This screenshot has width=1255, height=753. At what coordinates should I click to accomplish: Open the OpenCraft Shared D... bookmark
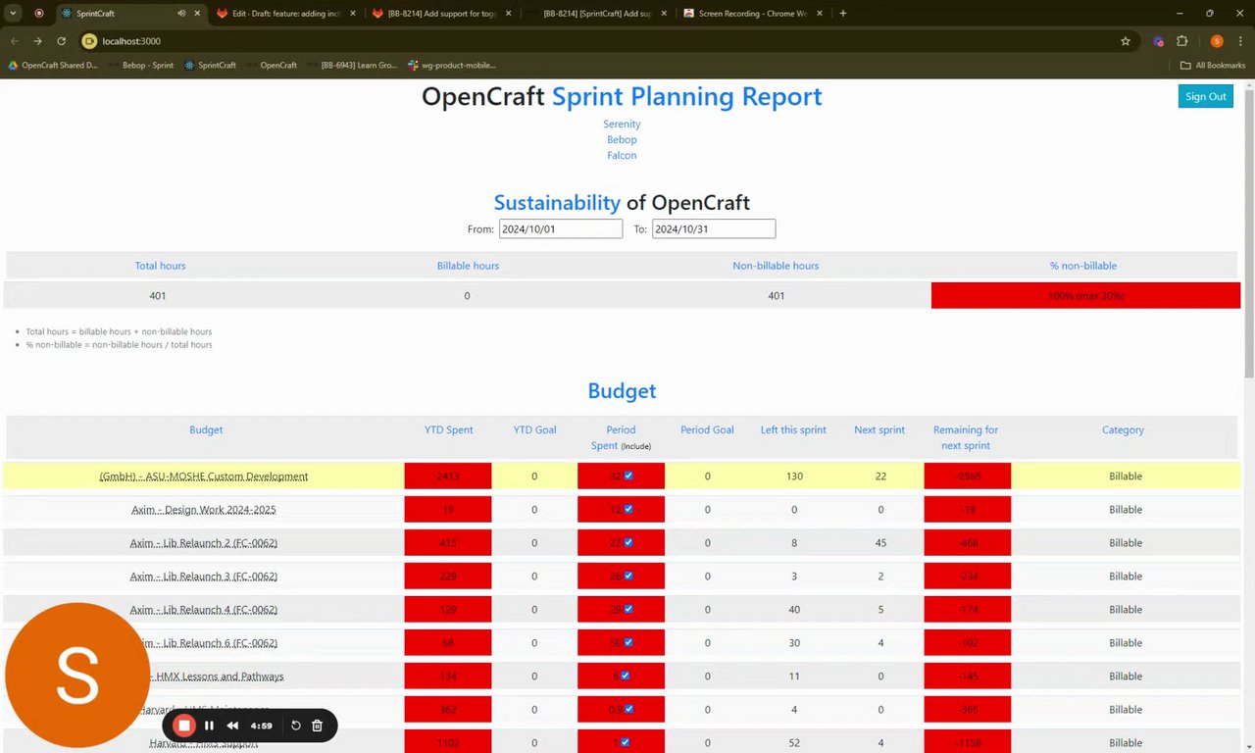[53, 65]
